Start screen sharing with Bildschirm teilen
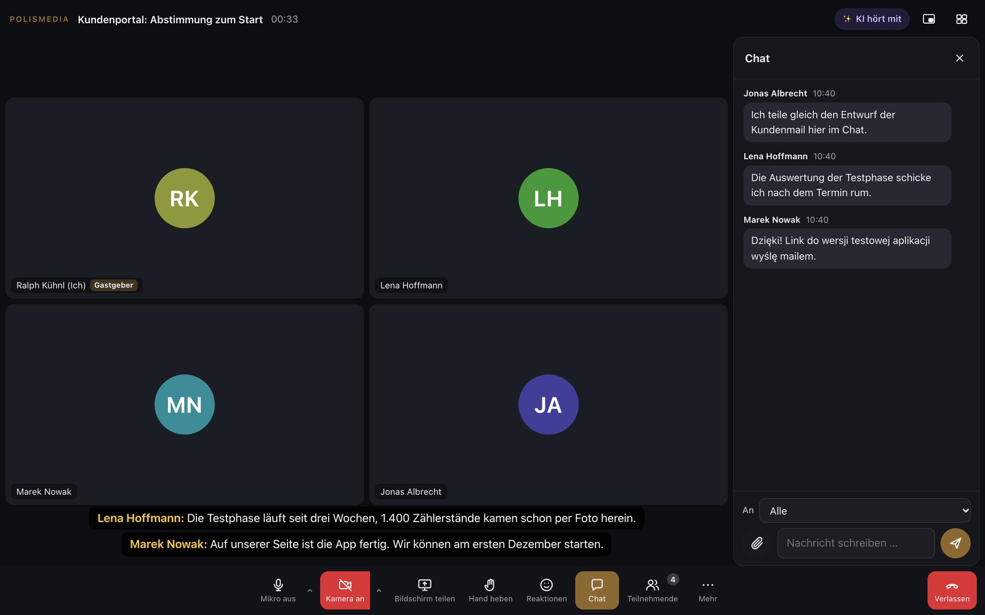Viewport: 985px width, 615px height. click(x=425, y=590)
